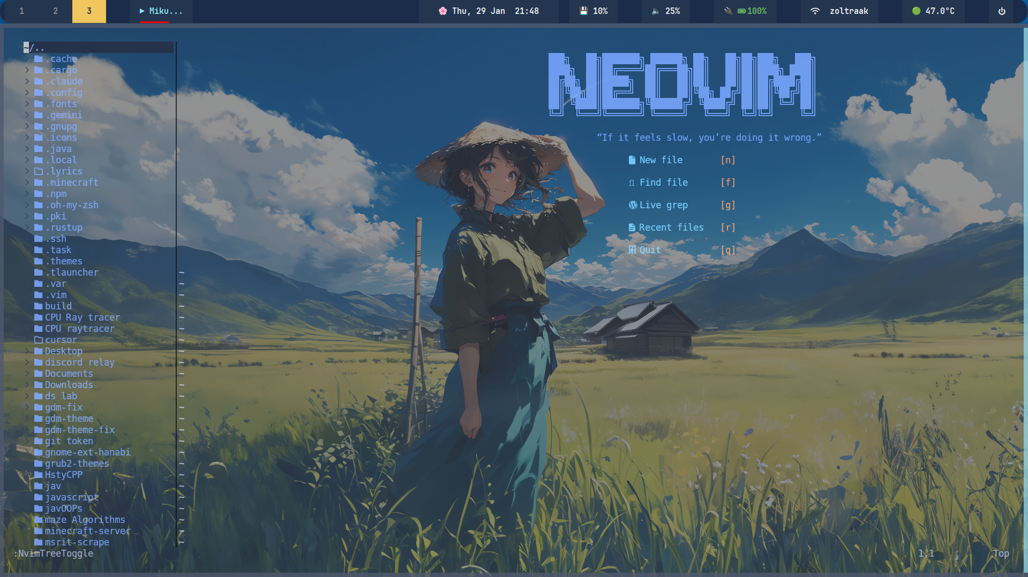
Task: Click the sakura flower icon by the date
Action: (442, 11)
